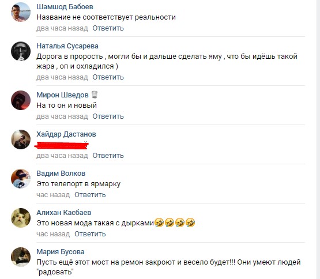This screenshot has height=279, width=320.
Task: Reply to the comment about дорога в пропасть
Action: (x=108, y=77)
